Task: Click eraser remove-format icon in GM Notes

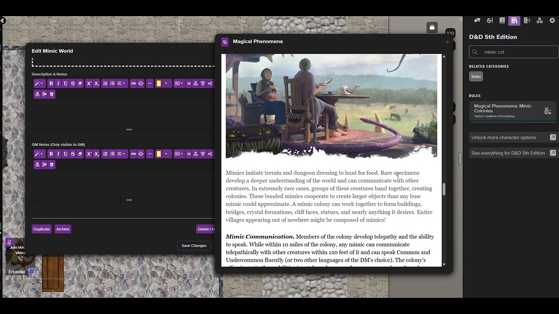Action: pos(80,154)
